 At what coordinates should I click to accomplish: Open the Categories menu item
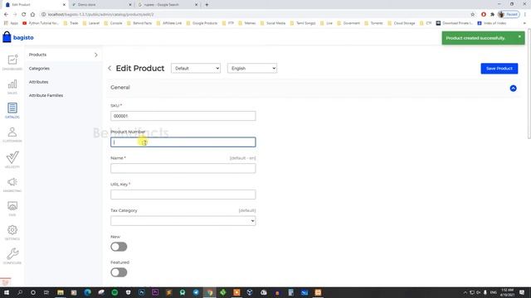[x=39, y=68]
